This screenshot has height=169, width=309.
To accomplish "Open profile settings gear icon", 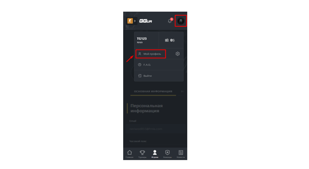I will [177, 54].
